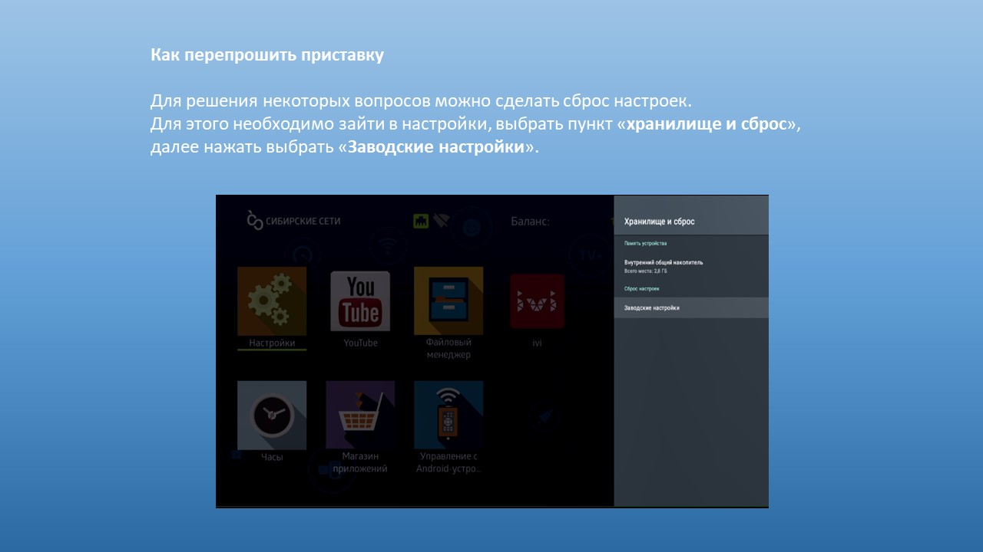Select Внутренний общий накопитель entry
983x552 pixels.
[691, 266]
